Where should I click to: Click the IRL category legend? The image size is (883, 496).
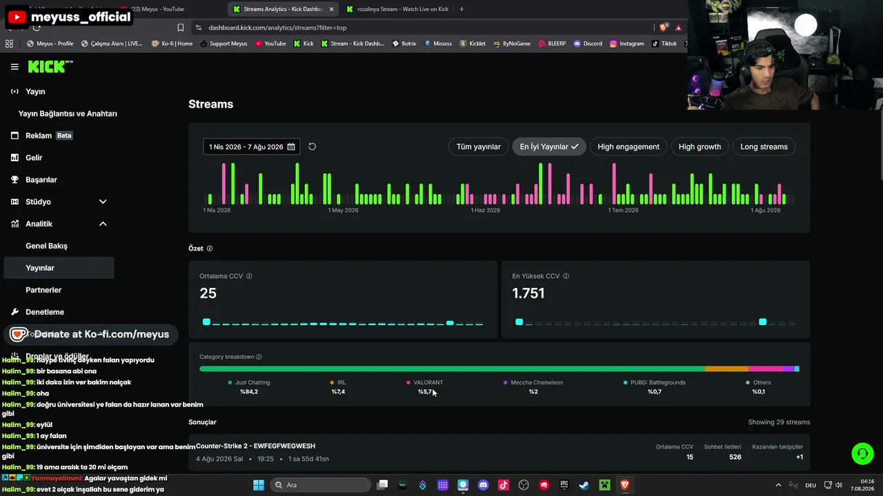point(338,386)
